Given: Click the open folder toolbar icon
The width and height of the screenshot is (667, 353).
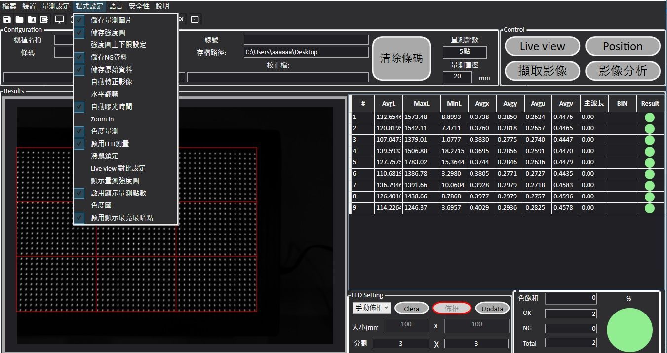Looking at the screenshot, I should click(x=19, y=20).
